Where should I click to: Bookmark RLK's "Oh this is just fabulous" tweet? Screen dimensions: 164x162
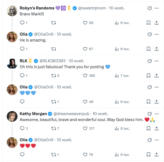[148, 75]
